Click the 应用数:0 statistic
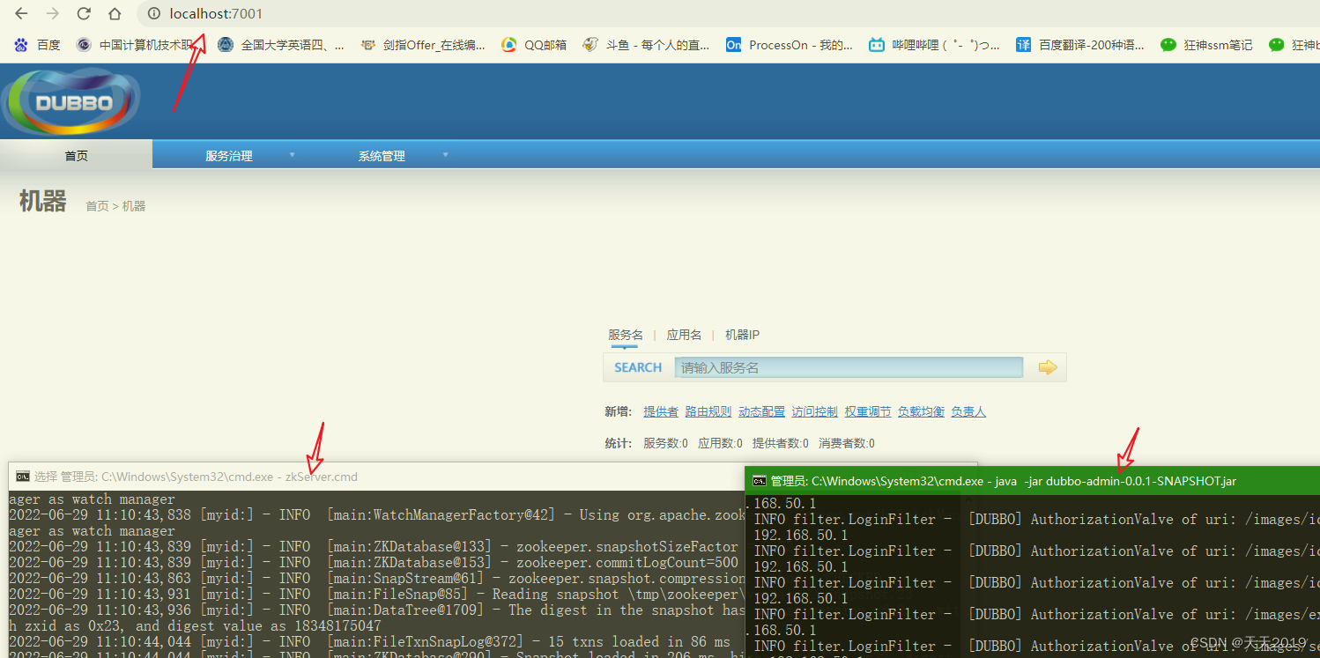This screenshot has height=658, width=1320. pyautogui.click(x=720, y=443)
